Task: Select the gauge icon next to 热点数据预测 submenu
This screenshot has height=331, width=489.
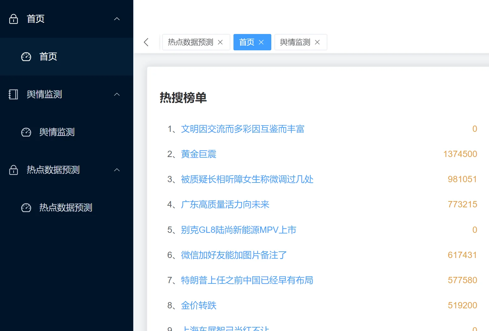Action: (26, 208)
